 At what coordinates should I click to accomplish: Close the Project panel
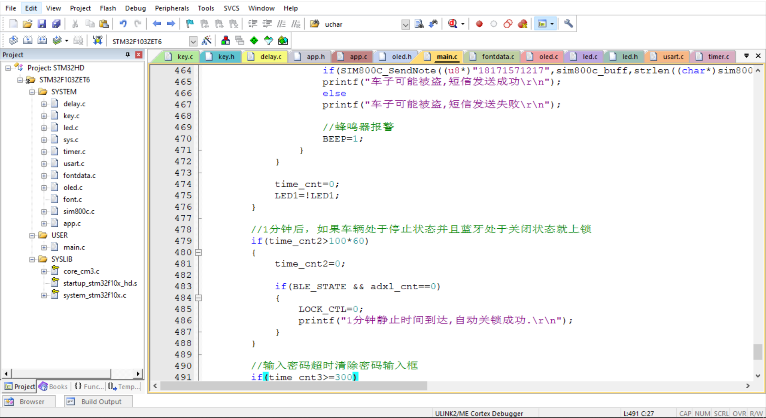click(139, 55)
